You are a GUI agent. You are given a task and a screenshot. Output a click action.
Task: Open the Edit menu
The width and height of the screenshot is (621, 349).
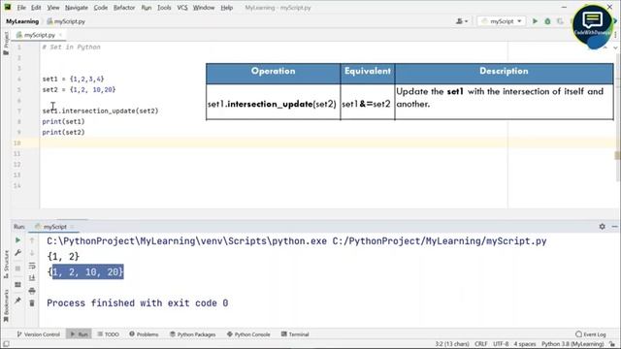36,8
